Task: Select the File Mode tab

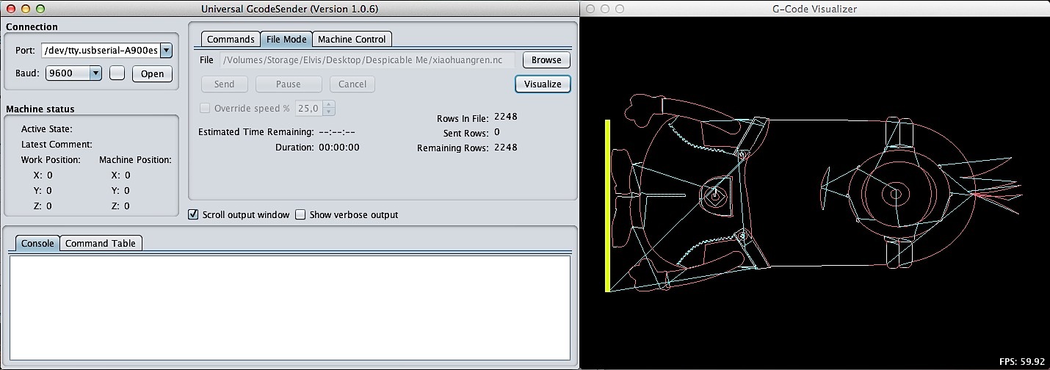Action: (x=286, y=39)
